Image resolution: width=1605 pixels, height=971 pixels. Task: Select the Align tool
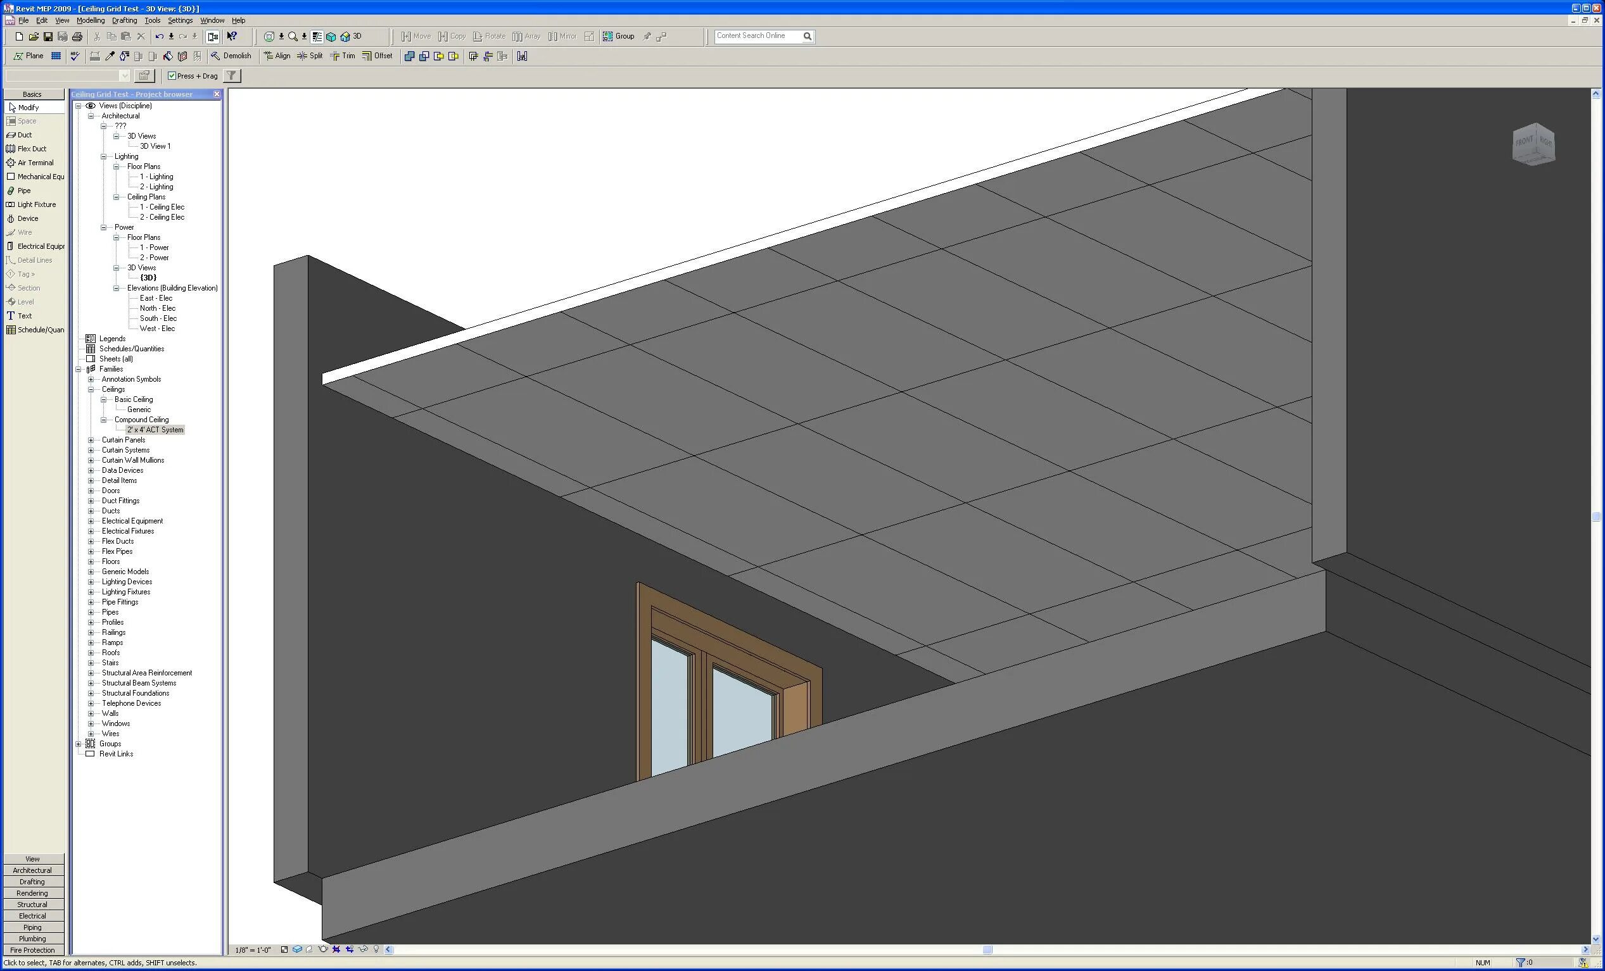277,56
